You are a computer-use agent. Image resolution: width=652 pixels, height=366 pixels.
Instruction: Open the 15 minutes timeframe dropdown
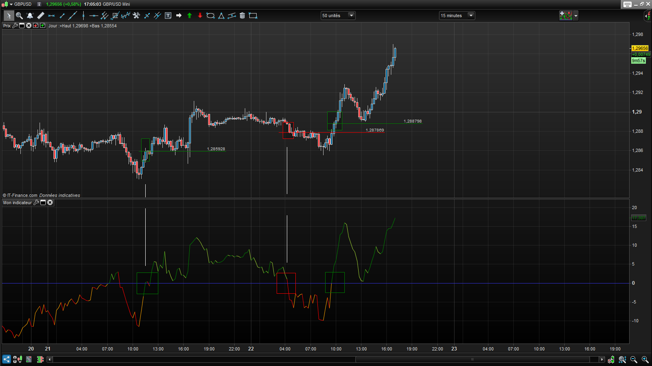click(457, 16)
